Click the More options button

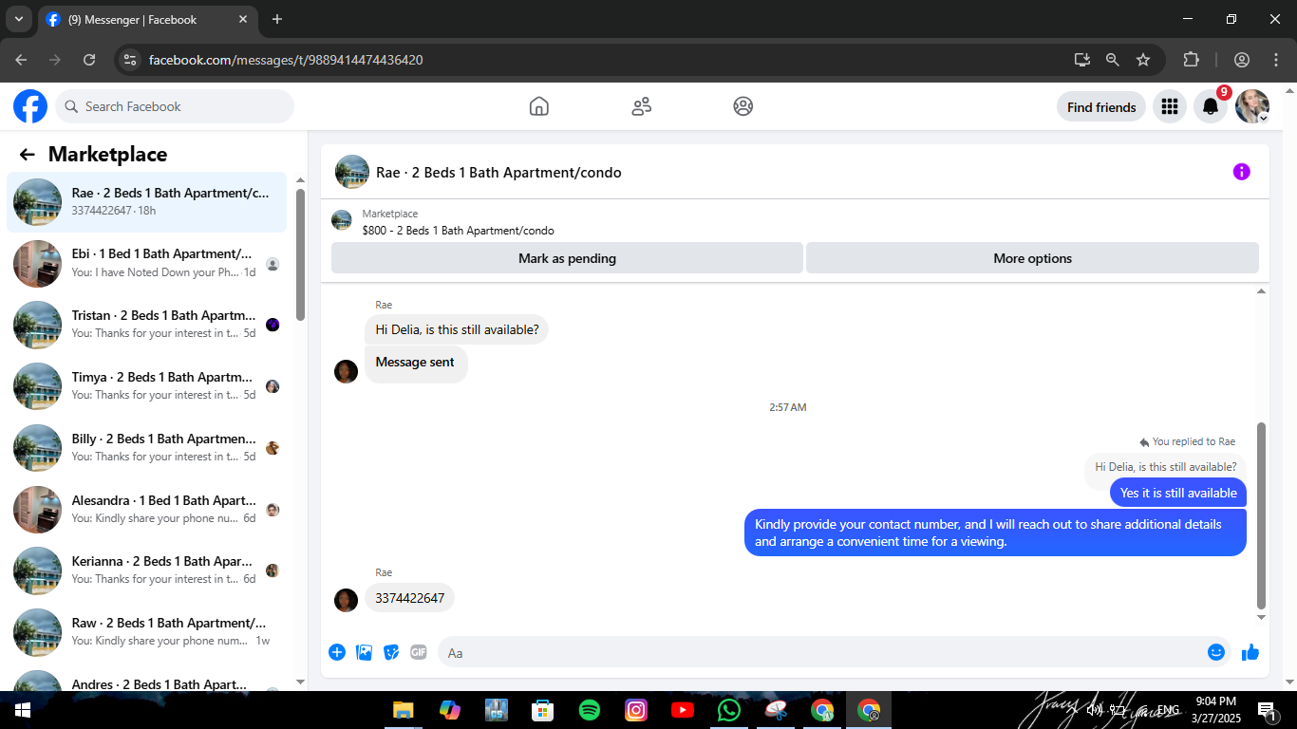tap(1032, 258)
